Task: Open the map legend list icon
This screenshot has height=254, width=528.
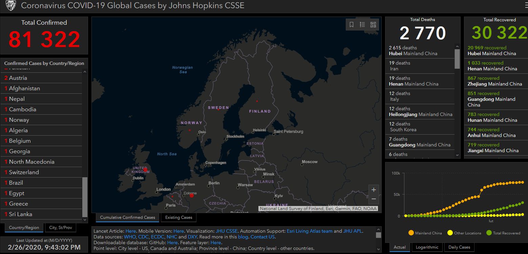Action: pos(362,25)
